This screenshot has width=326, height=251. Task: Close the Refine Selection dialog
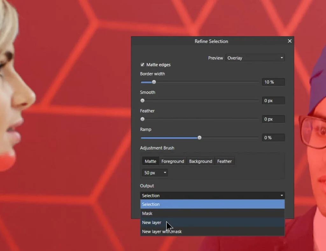pyautogui.click(x=290, y=41)
